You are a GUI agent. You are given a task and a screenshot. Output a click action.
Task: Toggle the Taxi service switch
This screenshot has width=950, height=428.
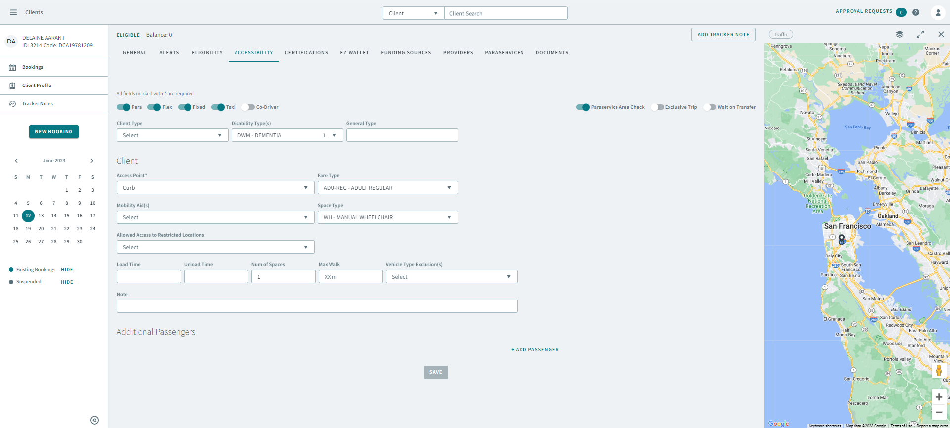click(x=218, y=107)
